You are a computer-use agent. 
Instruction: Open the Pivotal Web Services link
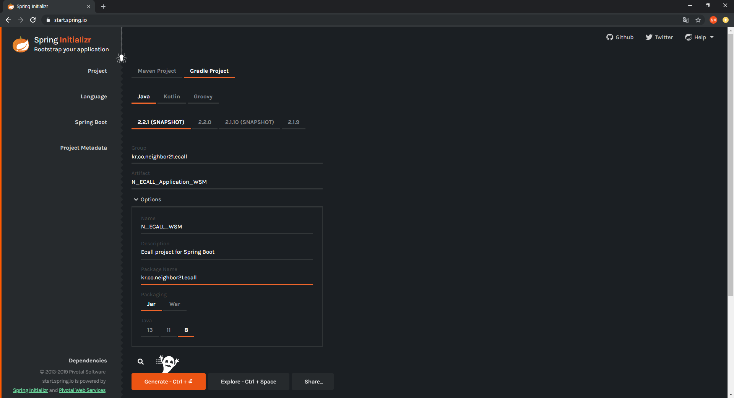tap(82, 390)
